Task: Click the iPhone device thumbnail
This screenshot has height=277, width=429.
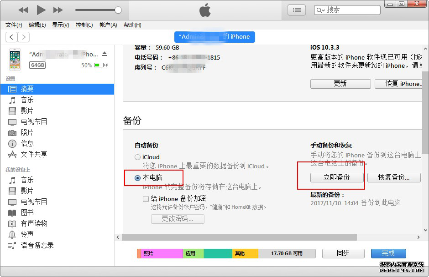Action: pyautogui.click(x=15, y=60)
